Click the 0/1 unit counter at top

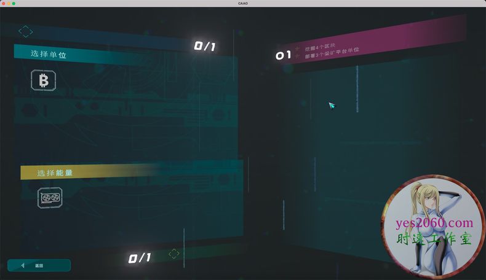tap(205, 46)
